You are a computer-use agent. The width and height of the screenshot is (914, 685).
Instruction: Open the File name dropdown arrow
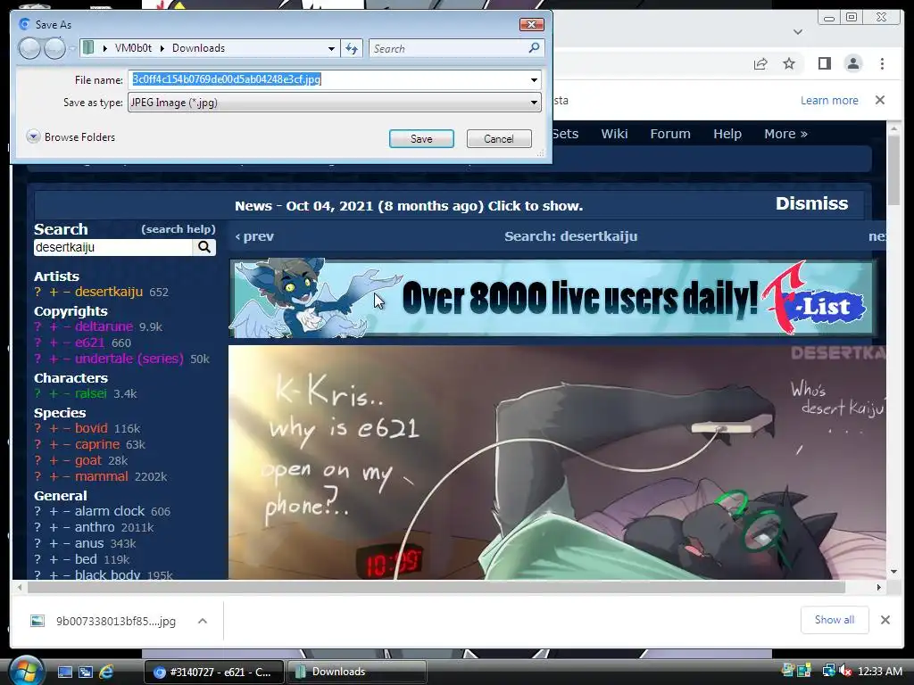[x=534, y=79]
